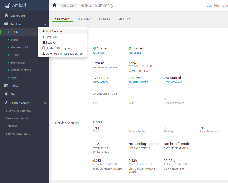
Task: Select Download All Client Configs
Action: pos(64,54)
